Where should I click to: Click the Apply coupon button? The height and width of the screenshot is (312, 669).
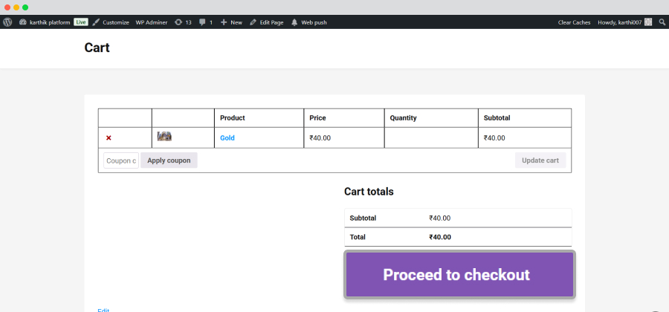tap(169, 160)
